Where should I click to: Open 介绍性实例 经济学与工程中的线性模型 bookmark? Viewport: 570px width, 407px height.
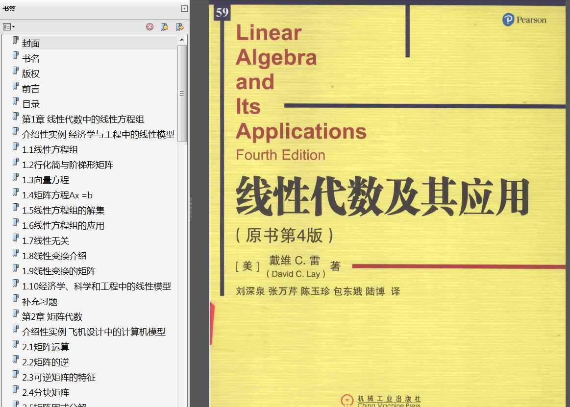[98, 135]
